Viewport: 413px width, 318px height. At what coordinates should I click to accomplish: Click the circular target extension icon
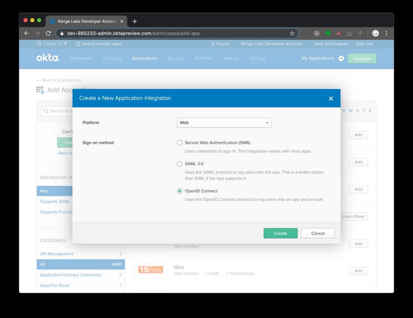point(316,33)
